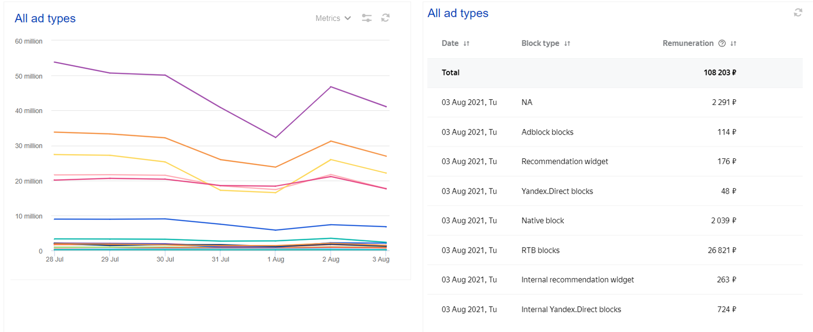Sort table by Date sort icon

click(x=466, y=43)
